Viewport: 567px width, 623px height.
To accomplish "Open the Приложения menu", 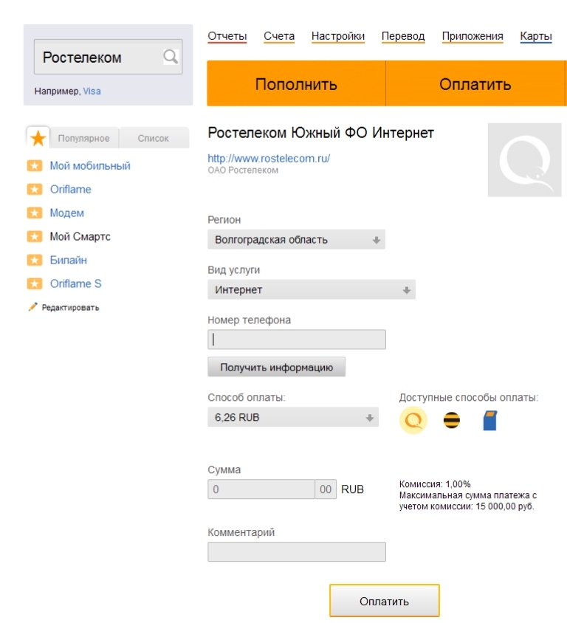I will click(472, 36).
